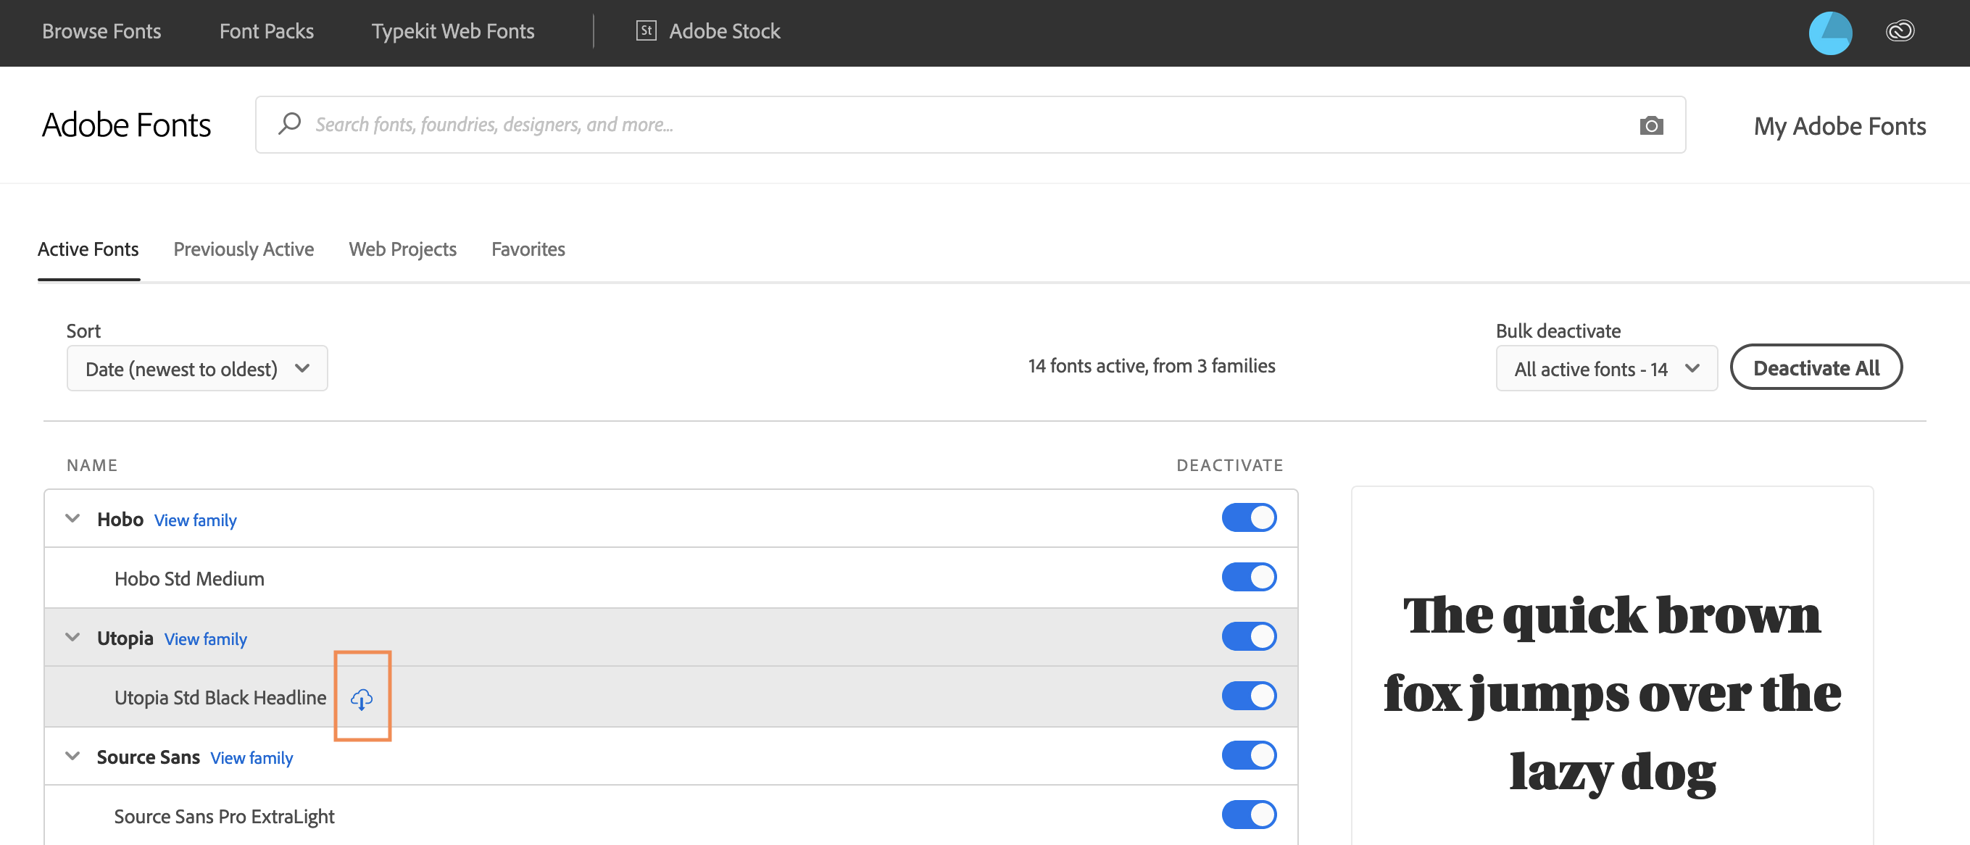Image resolution: width=1970 pixels, height=845 pixels.
Task: Turn off the Utopia family toggle
Action: pos(1249,636)
